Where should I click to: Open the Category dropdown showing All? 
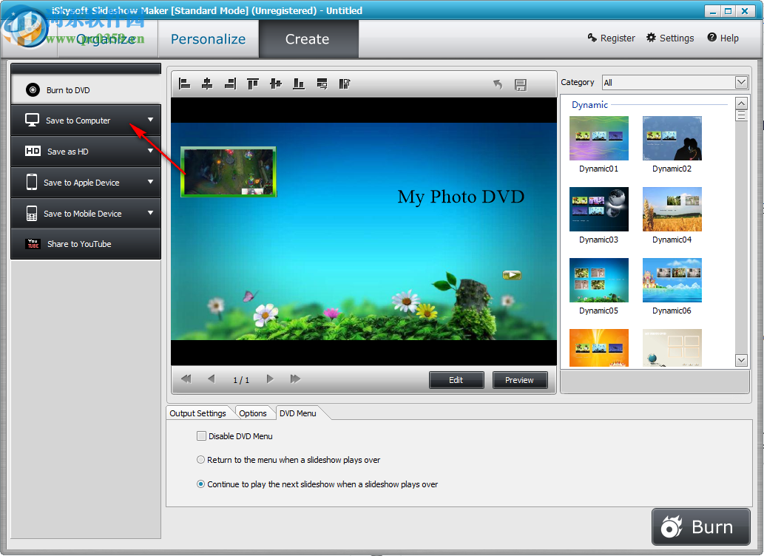(x=740, y=82)
